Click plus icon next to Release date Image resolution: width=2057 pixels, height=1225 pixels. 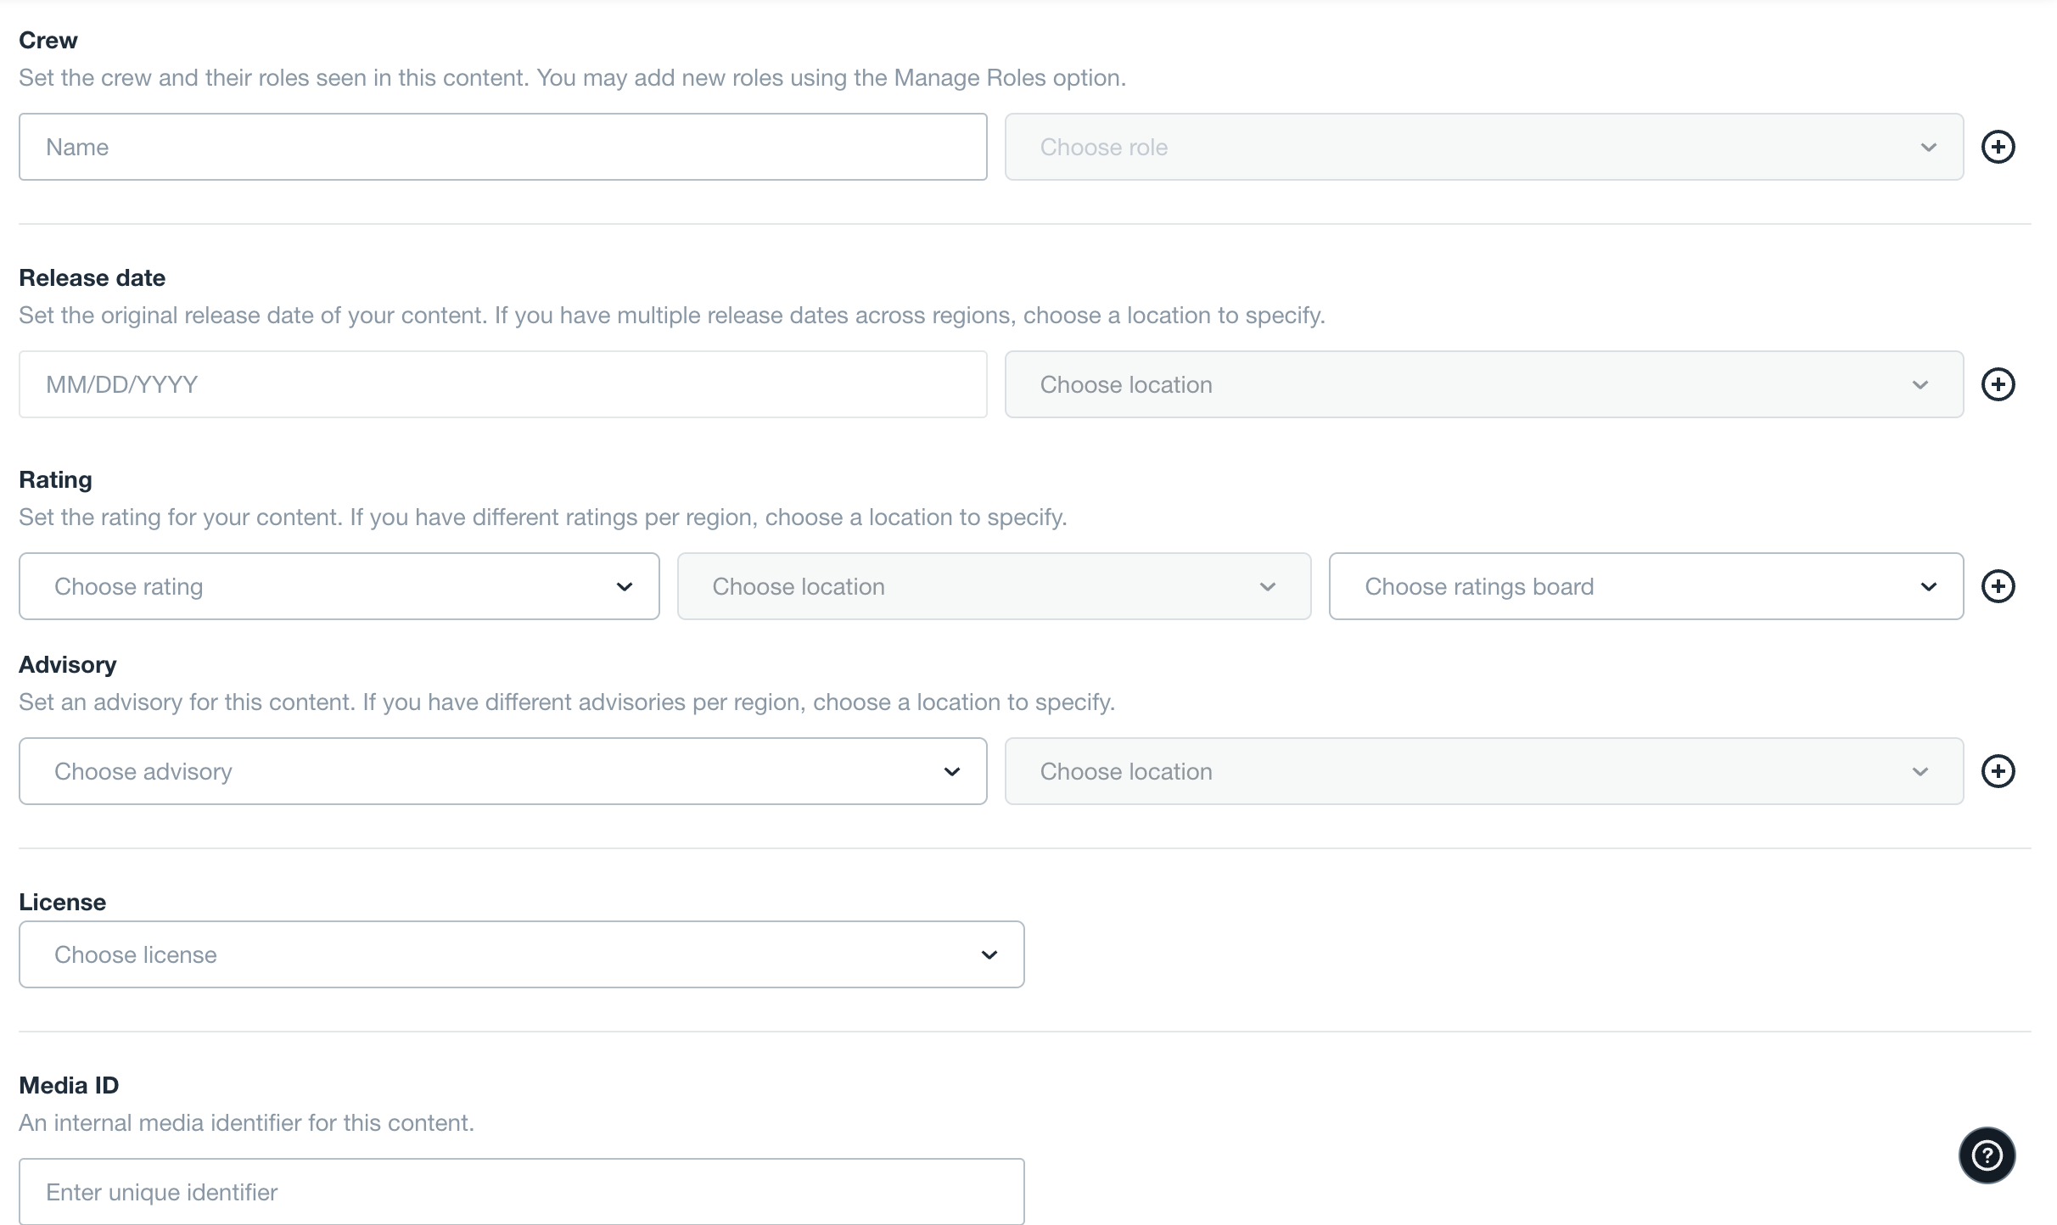(x=1998, y=383)
